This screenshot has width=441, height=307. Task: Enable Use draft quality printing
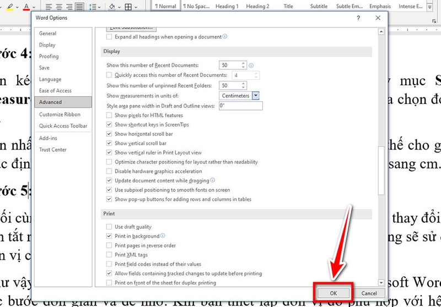(109, 227)
